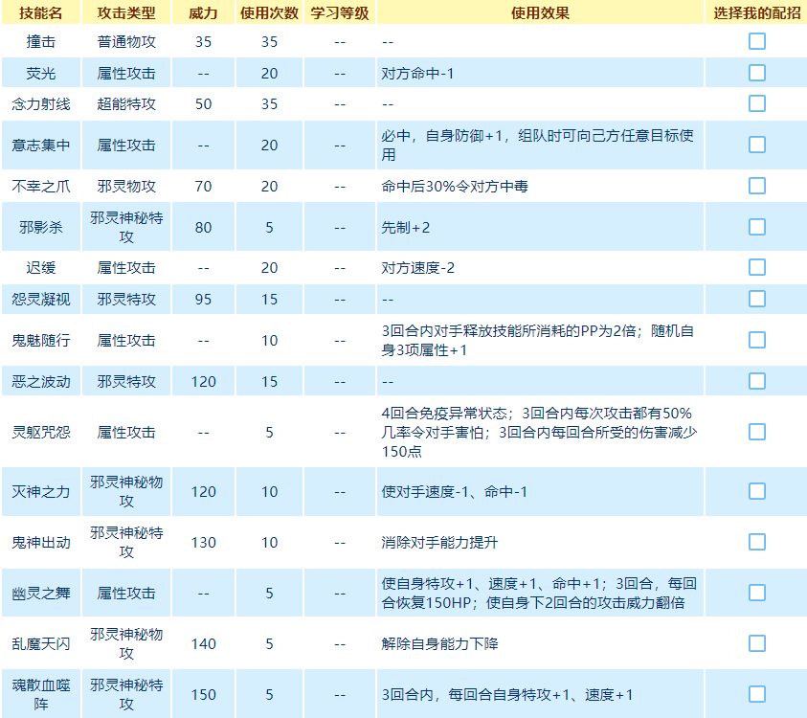The image size is (807, 718).
Task: Click the 鬼魅随行 effect description text
Action: [x=537, y=340]
